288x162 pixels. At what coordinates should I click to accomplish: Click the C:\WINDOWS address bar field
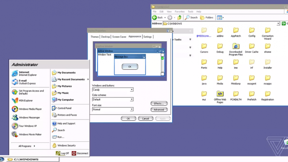coord(220,24)
